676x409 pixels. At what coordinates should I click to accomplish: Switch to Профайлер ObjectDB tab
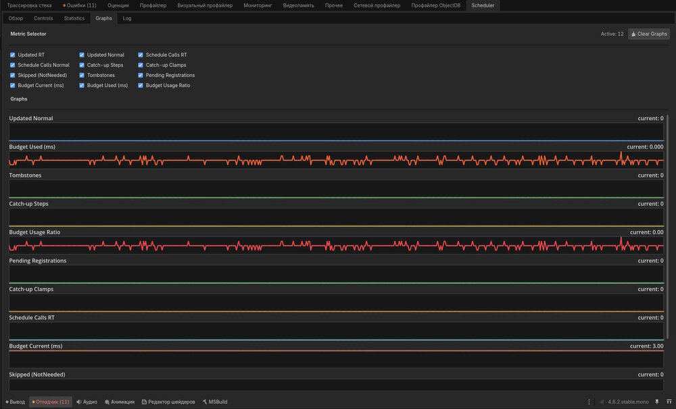[x=435, y=5]
